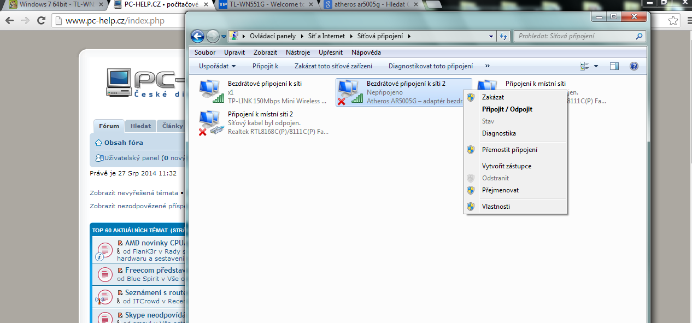The image size is (692, 323).
Task: Open the 'Hledat' tab on PC-HELP page
Action: (x=140, y=126)
